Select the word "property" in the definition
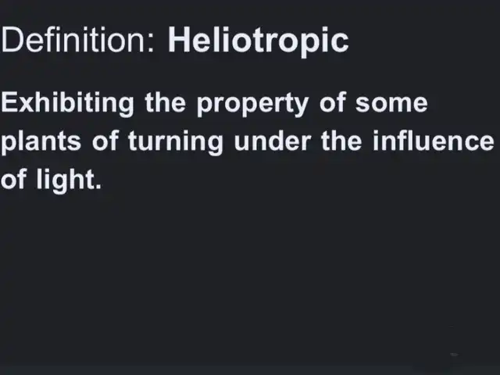Screen dimensions: 500x375 252,106
